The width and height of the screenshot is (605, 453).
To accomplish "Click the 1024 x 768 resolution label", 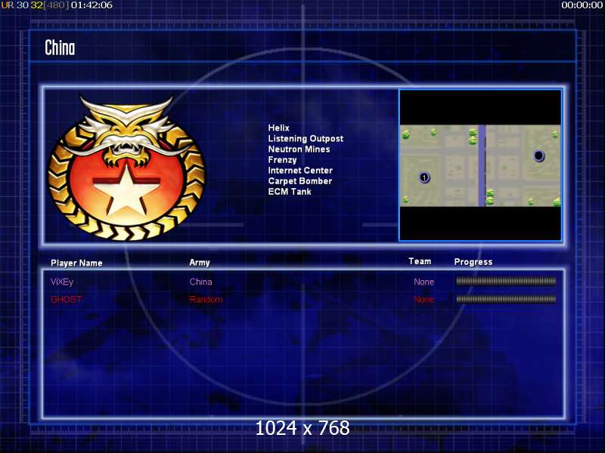I will click(302, 428).
